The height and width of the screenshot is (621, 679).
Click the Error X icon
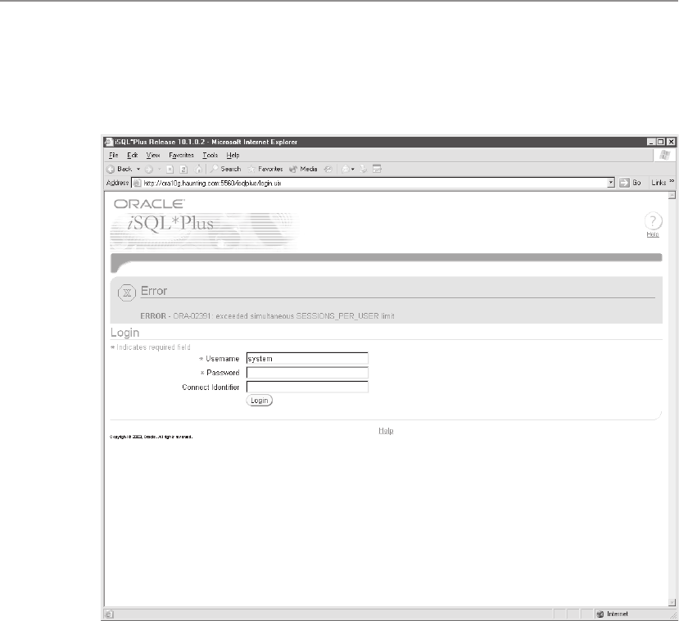127,293
